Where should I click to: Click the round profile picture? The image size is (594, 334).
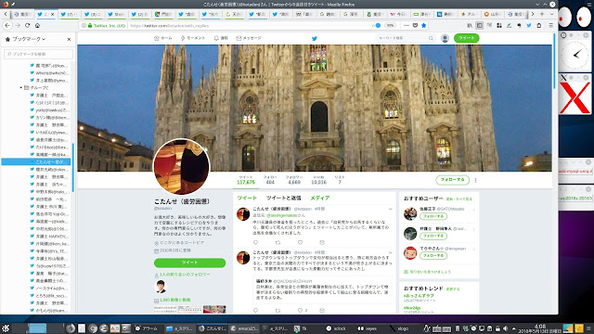(x=181, y=167)
